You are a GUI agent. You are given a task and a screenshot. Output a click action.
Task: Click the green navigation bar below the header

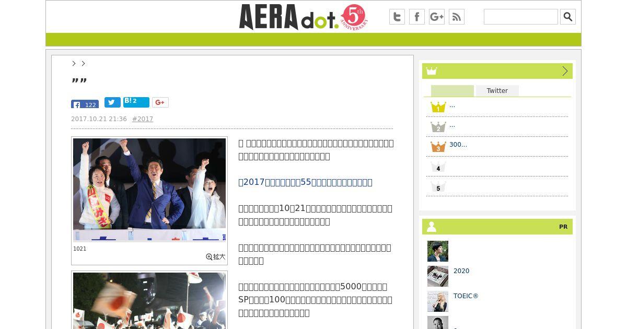click(313, 40)
